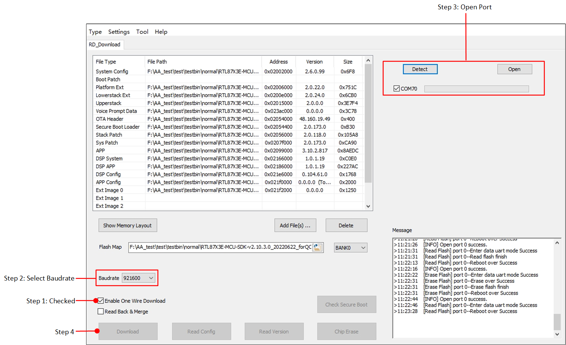Click size cell 0x8AEDC
The width and height of the screenshot is (566, 345).
pos(348,151)
